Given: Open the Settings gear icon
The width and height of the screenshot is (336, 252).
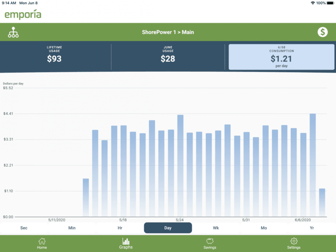Looking at the screenshot, I should point(294,241).
